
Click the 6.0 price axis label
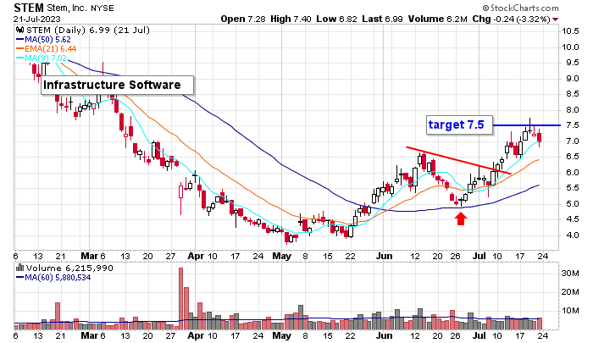(573, 173)
